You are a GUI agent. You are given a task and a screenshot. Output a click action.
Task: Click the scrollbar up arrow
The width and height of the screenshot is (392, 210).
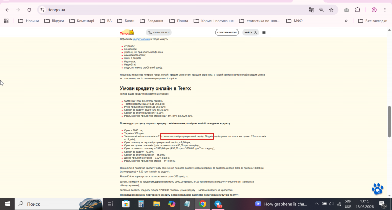389,30
